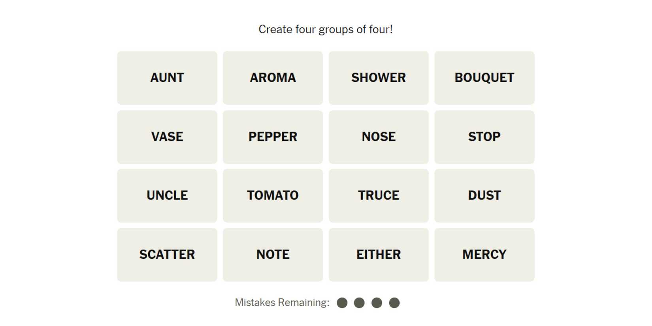This screenshot has height=326, width=652.
Task: Click the first mistakes remaining dot
Action: [x=342, y=303]
